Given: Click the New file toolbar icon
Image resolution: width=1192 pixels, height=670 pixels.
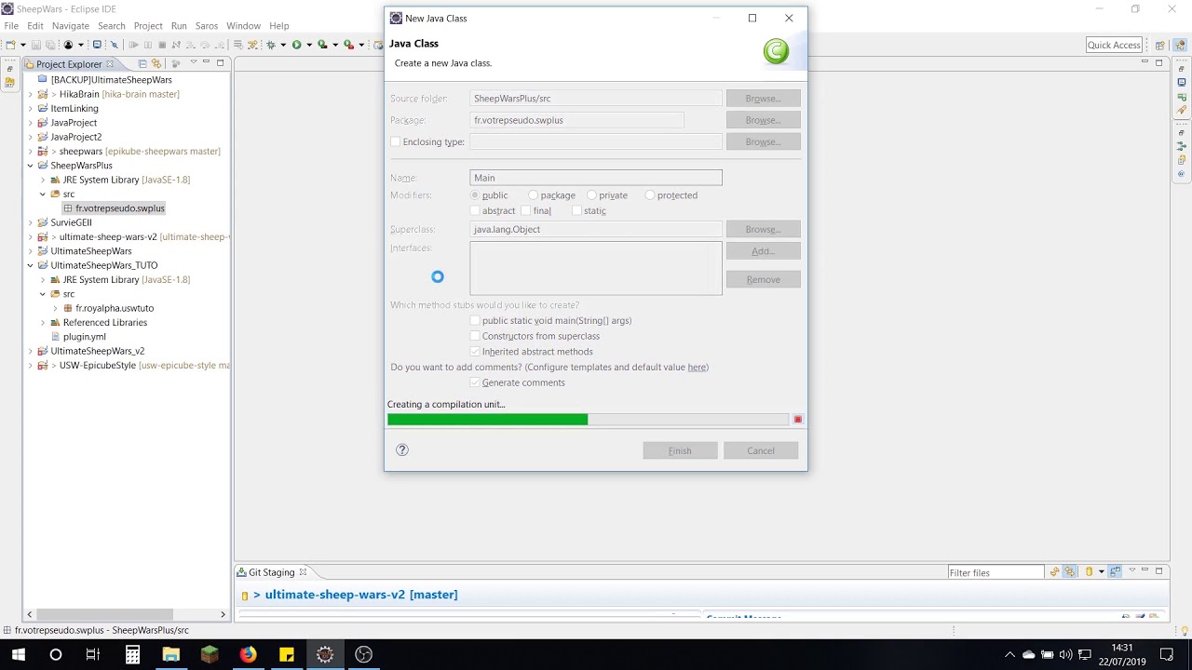Looking at the screenshot, I should click(11, 45).
